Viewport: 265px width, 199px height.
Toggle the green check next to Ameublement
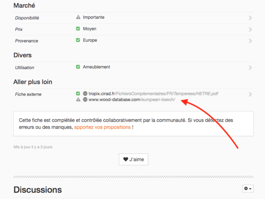point(78,67)
